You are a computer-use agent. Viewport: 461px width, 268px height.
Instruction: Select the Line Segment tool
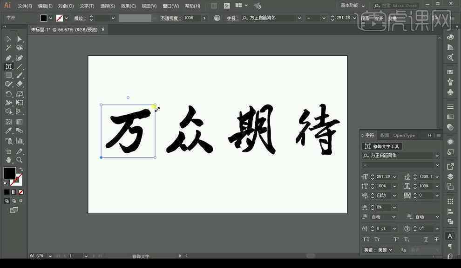click(20, 66)
